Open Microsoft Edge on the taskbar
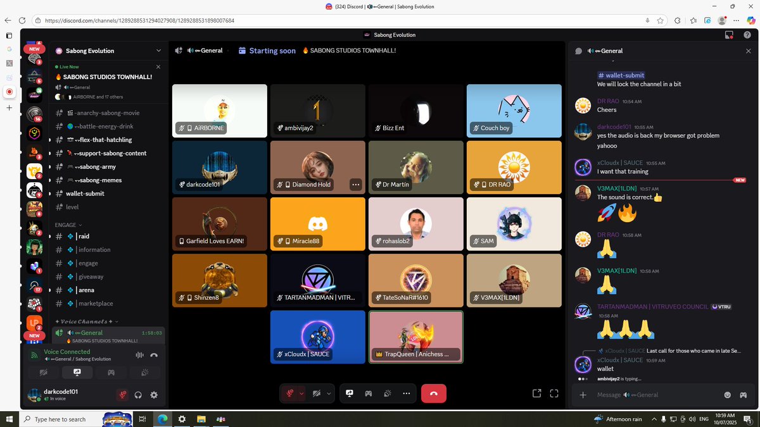This screenshot has width=760, height=427. (162, 419)
